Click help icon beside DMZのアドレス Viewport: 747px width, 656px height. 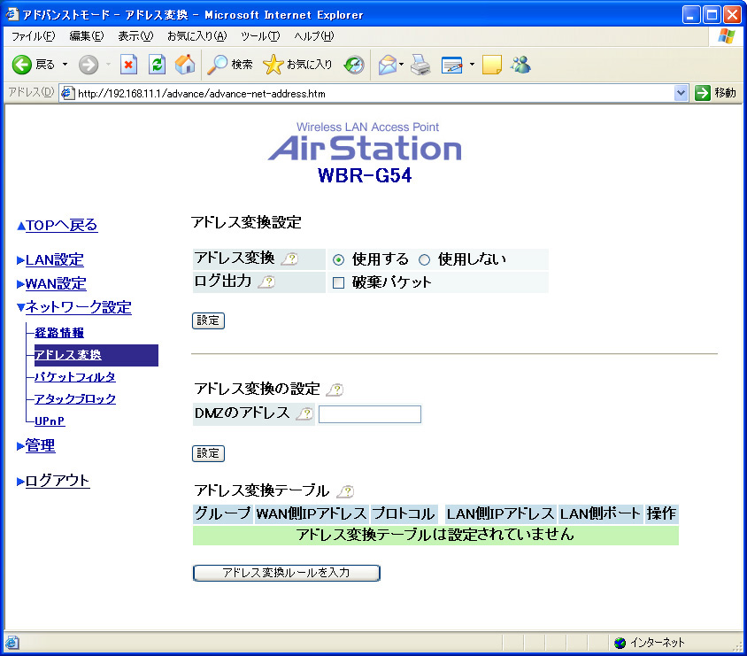click(x=304, y=413)
